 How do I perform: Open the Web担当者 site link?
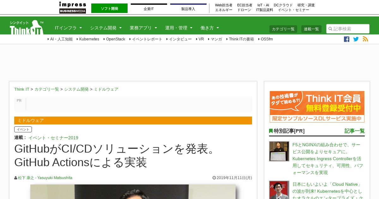[x=224, y=5]
